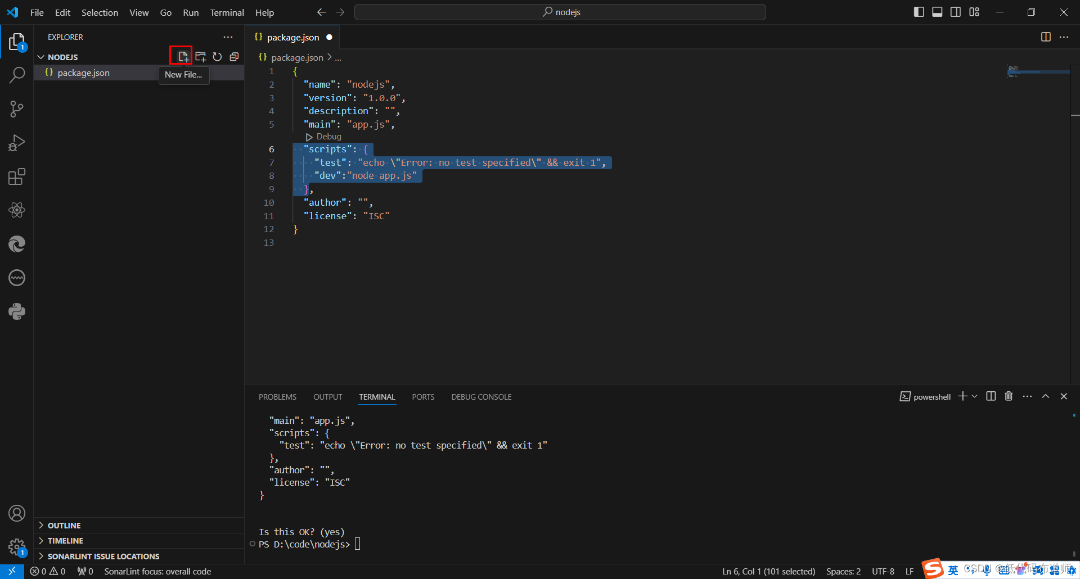The image size is (1080, 579).
Task: Click the Debug code lens above scripts
Action: pyautogui.click(x=323, y=137)
